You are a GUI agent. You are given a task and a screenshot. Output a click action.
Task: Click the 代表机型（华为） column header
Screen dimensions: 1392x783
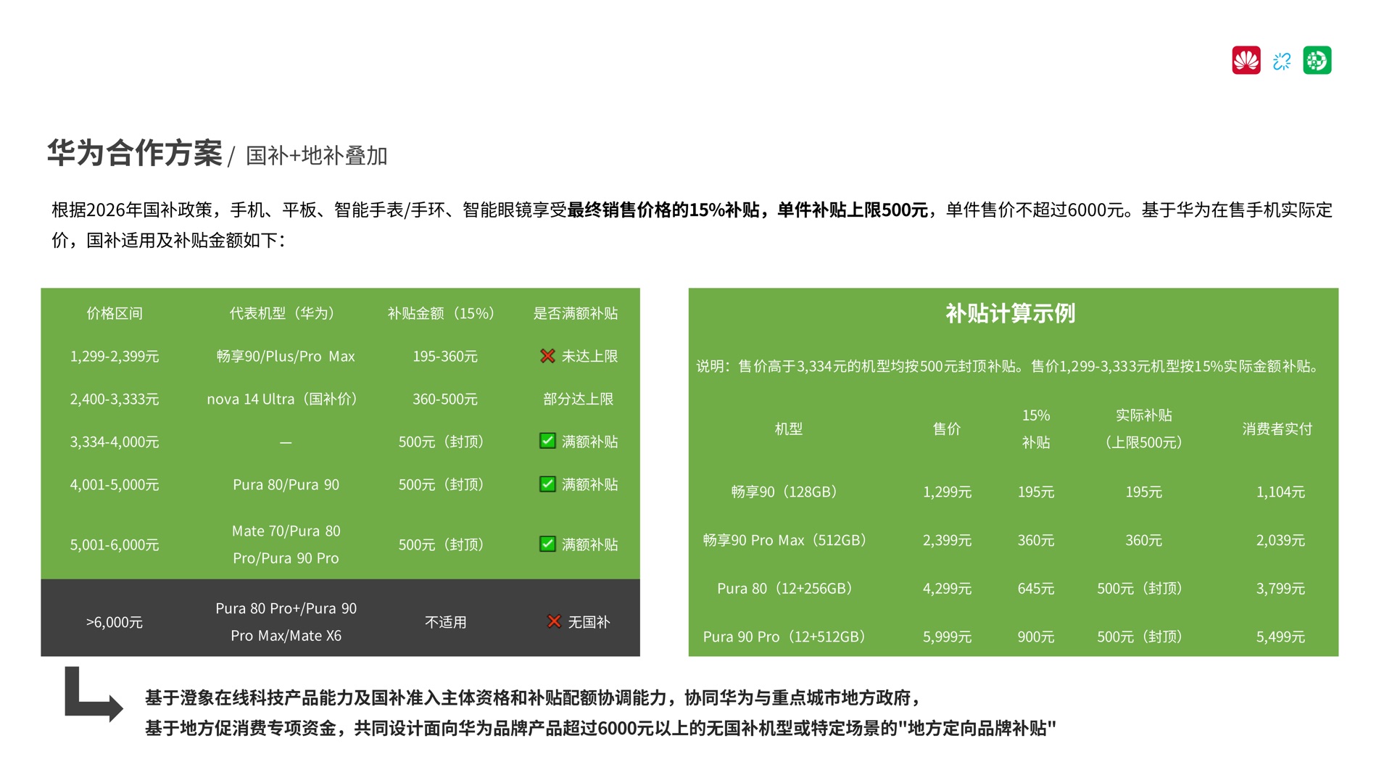286,313
